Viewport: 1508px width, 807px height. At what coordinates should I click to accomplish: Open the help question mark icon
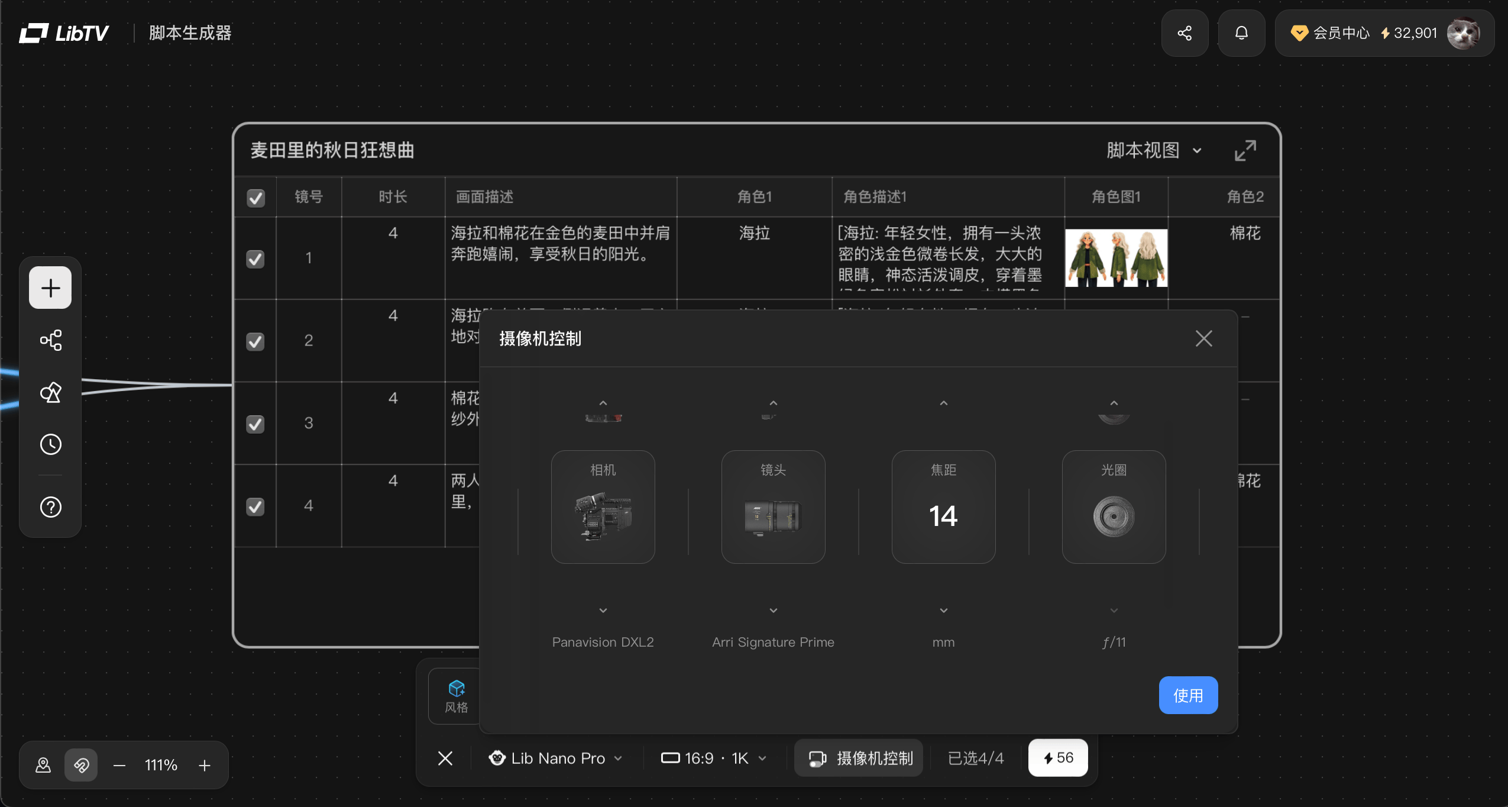[50, 507]
